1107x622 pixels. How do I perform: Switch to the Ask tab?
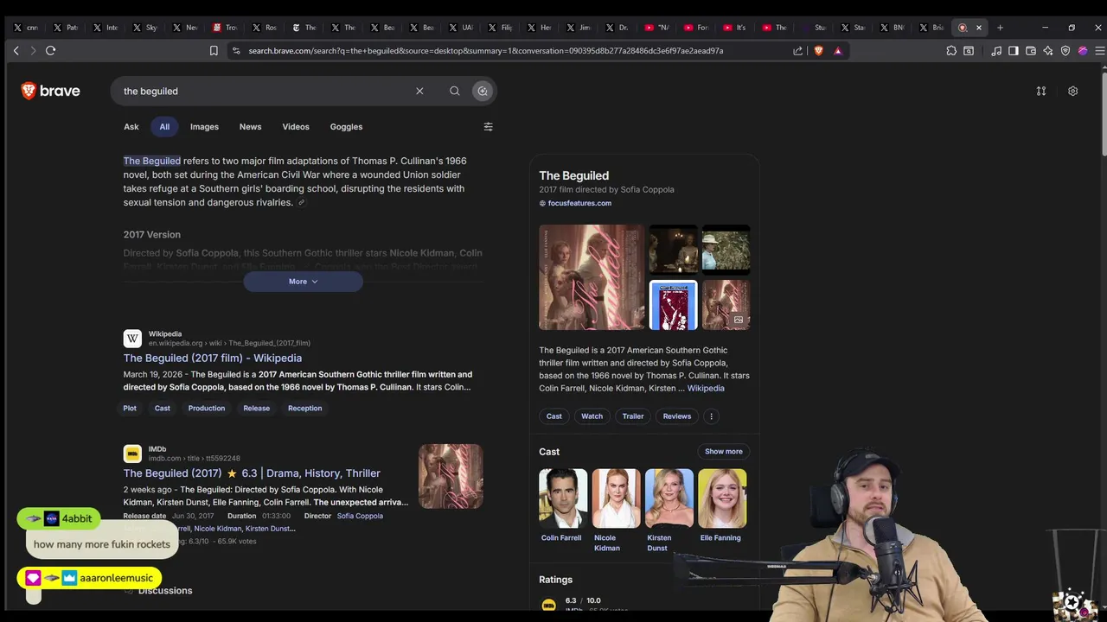point(131,127)
